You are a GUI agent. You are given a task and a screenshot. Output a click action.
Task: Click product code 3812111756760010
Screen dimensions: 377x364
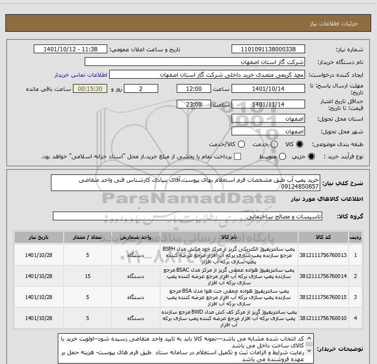click(x=323, y=318)
